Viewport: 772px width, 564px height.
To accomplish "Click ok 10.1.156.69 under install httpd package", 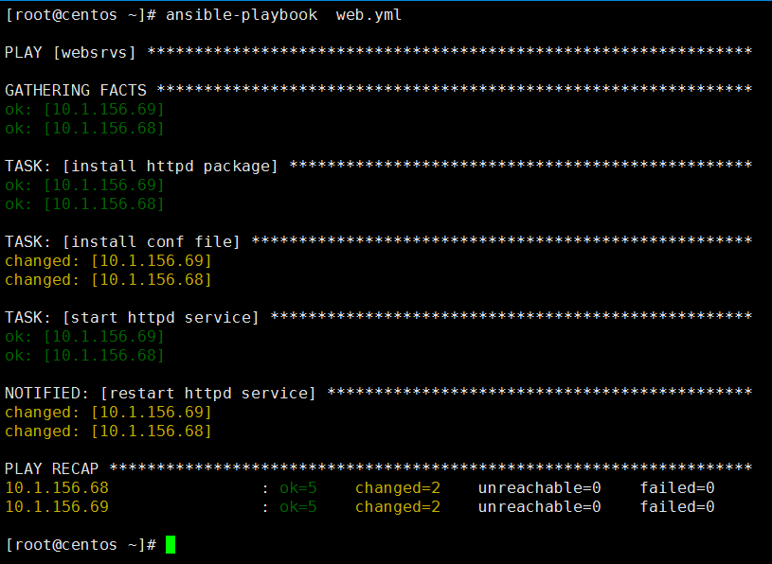I will (84, 185).
